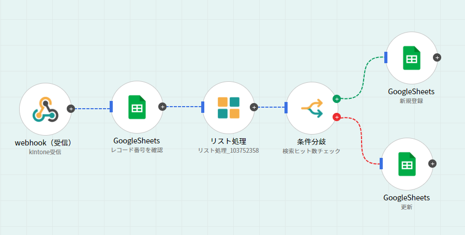The height and width of the screenshot is (235, 465).
Task: Select red dashed connector to 更新
Action: [363, 142]
